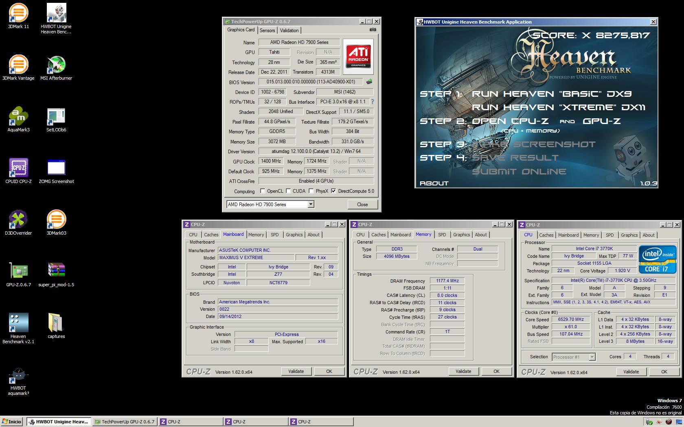Screen dimensions: 684x427
Task: Select the GPU-Z.0.6.7 desktop icon
Action: pos(18,274)
